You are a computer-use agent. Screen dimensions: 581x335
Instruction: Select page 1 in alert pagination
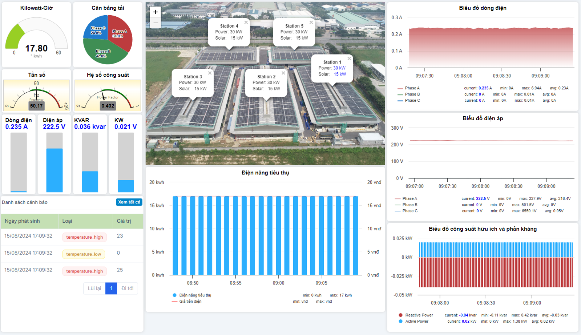pos(111,288)
